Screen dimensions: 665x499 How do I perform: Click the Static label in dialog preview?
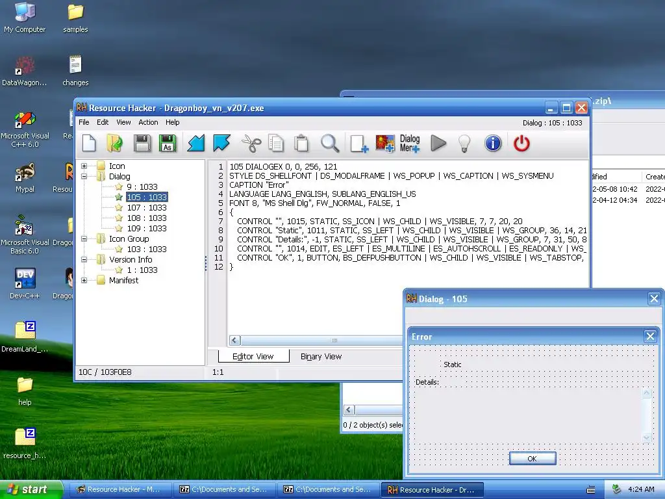[x=452, y=365]
